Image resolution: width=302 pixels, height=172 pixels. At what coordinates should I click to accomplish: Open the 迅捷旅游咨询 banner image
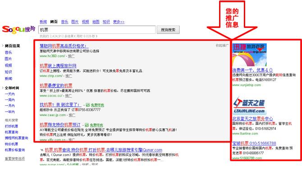click(x=249, y=55)
